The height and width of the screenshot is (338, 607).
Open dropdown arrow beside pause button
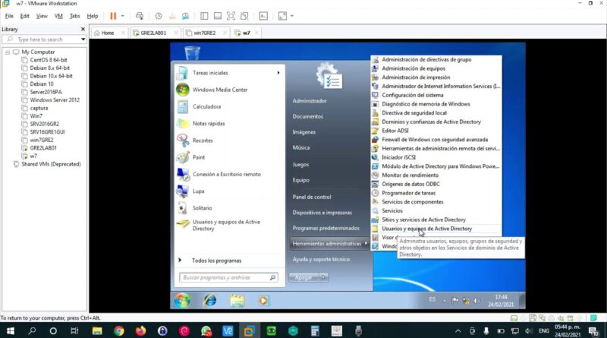coord(123,16)
